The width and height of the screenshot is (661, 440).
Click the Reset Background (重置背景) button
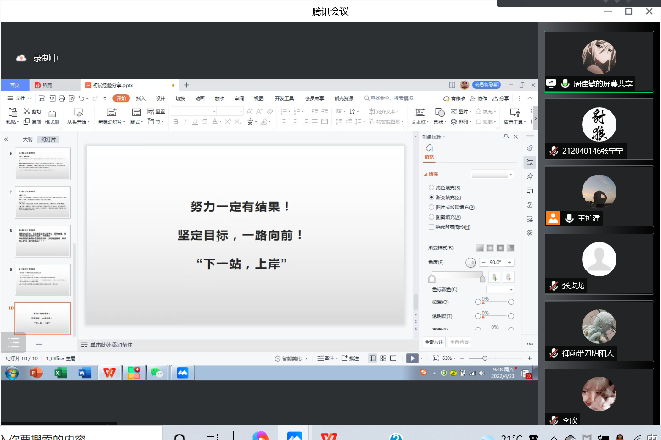point(459,342)
